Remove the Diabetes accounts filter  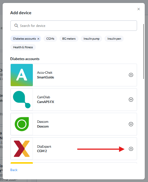point(38,39)
